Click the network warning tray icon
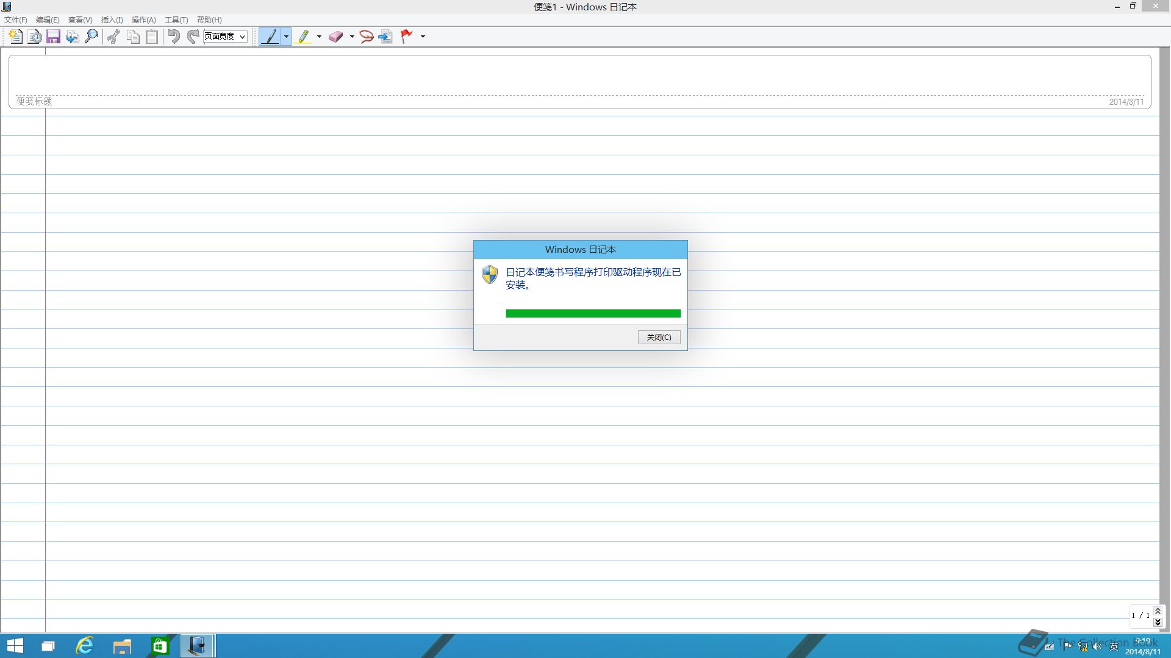Image resolution: width=1171 pixels, height=658 pixels. (1083, 646)
